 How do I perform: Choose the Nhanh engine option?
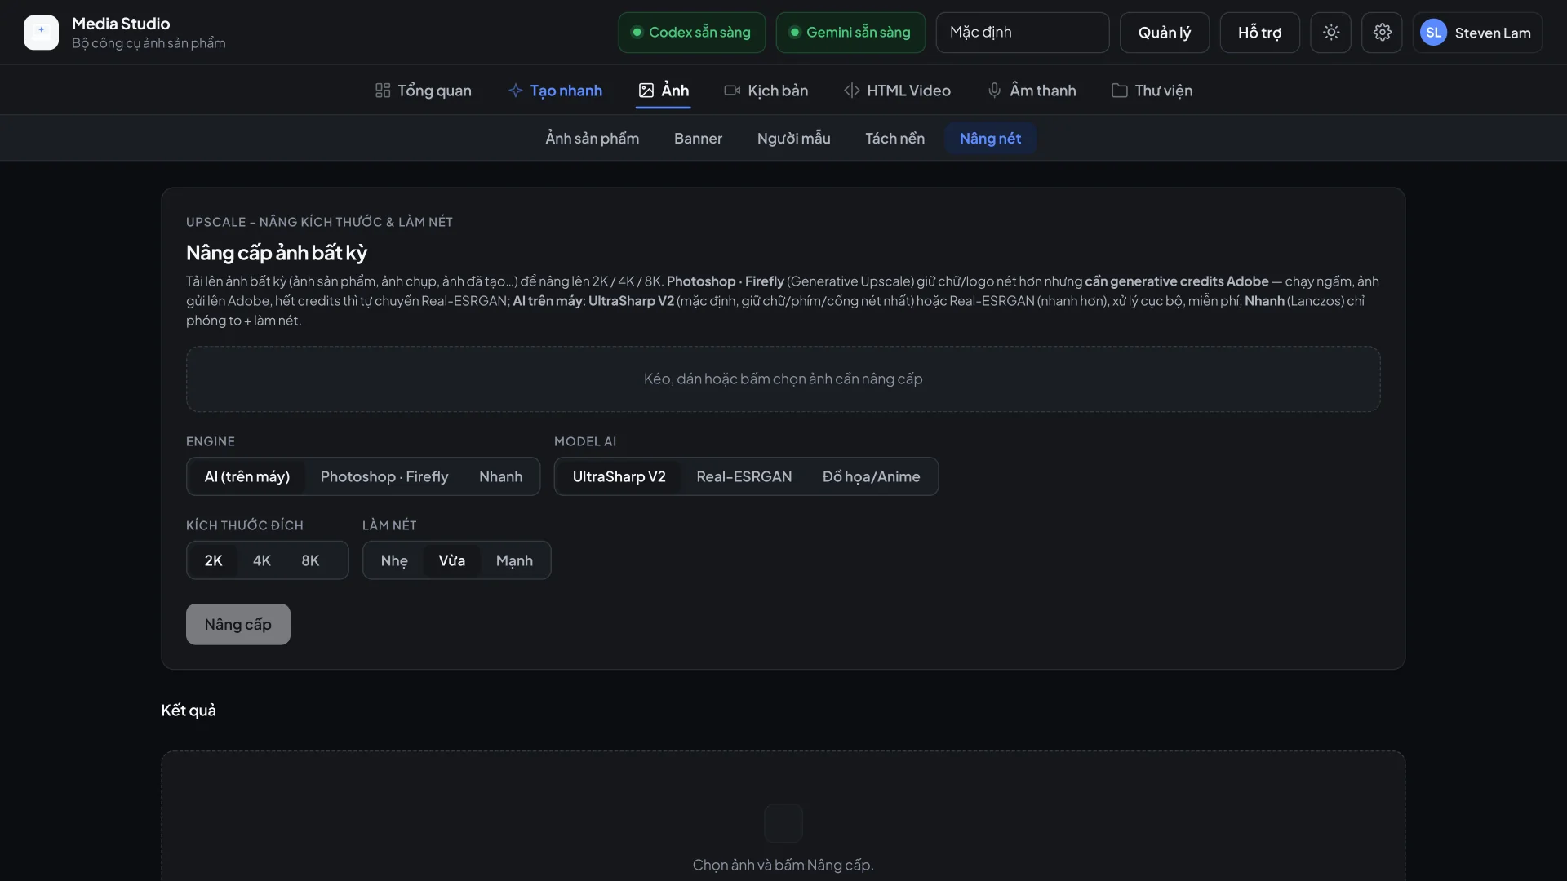click(500, 476)
